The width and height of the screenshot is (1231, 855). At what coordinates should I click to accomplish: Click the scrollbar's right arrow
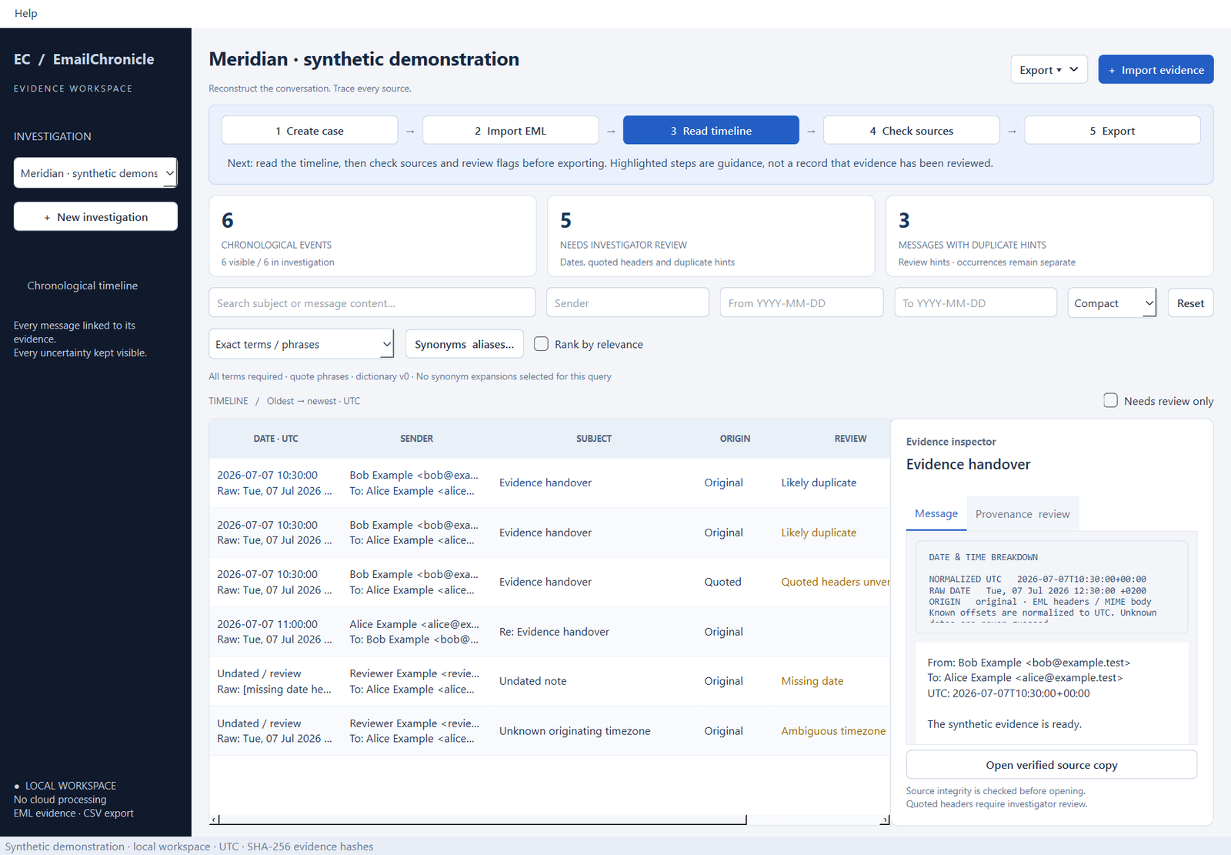(885, 820)
